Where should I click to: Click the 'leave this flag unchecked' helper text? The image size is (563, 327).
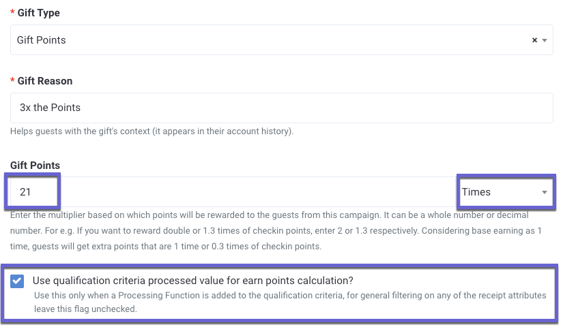pos(85,309)
